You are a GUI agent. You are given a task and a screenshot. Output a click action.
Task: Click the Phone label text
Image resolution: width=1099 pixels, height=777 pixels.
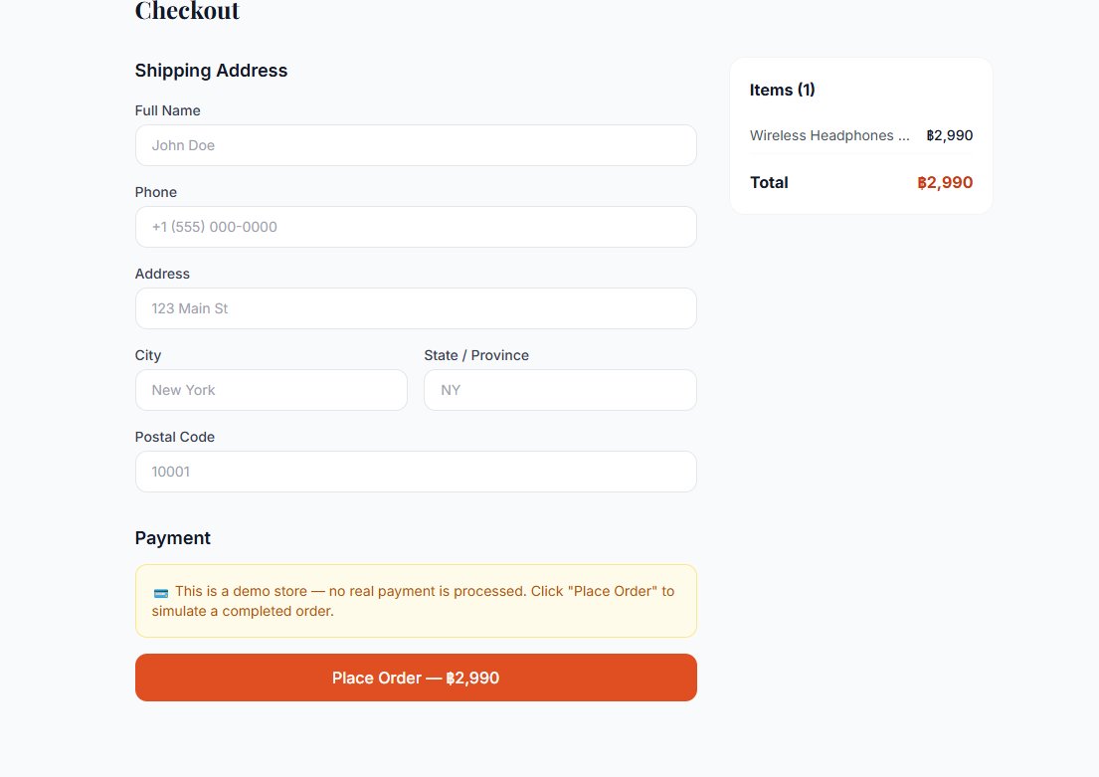click(156, 192)
